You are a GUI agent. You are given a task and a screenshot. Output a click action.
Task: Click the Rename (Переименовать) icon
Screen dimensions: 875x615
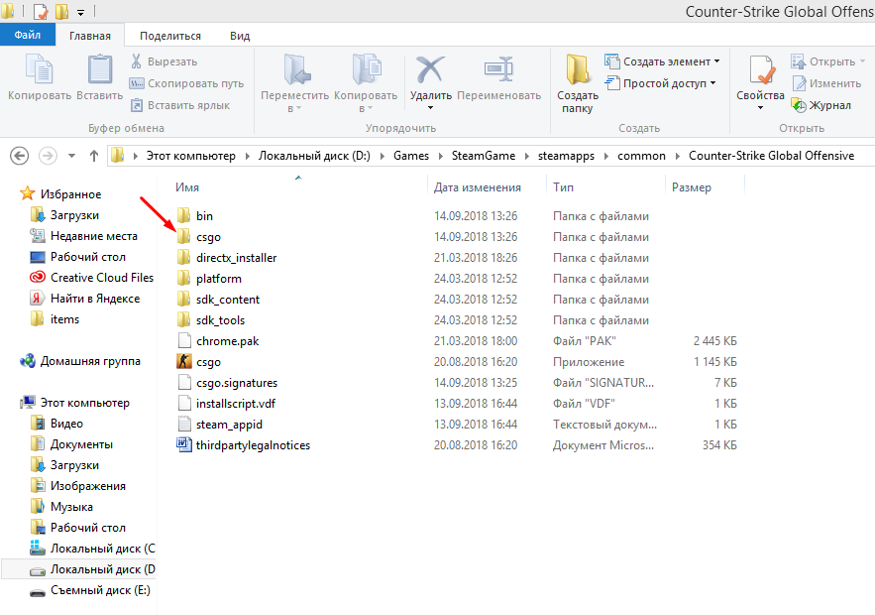[498, 68]
